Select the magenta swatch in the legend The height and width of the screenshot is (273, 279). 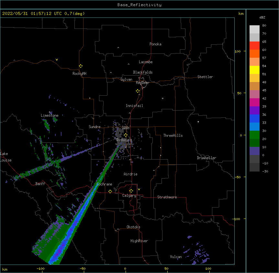pos(254,102)
